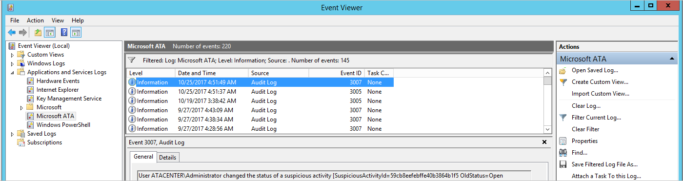Screen dimensions: 683x181
Task: Close the Event 3007 preview pane
Action: click(x=544, y=142)
